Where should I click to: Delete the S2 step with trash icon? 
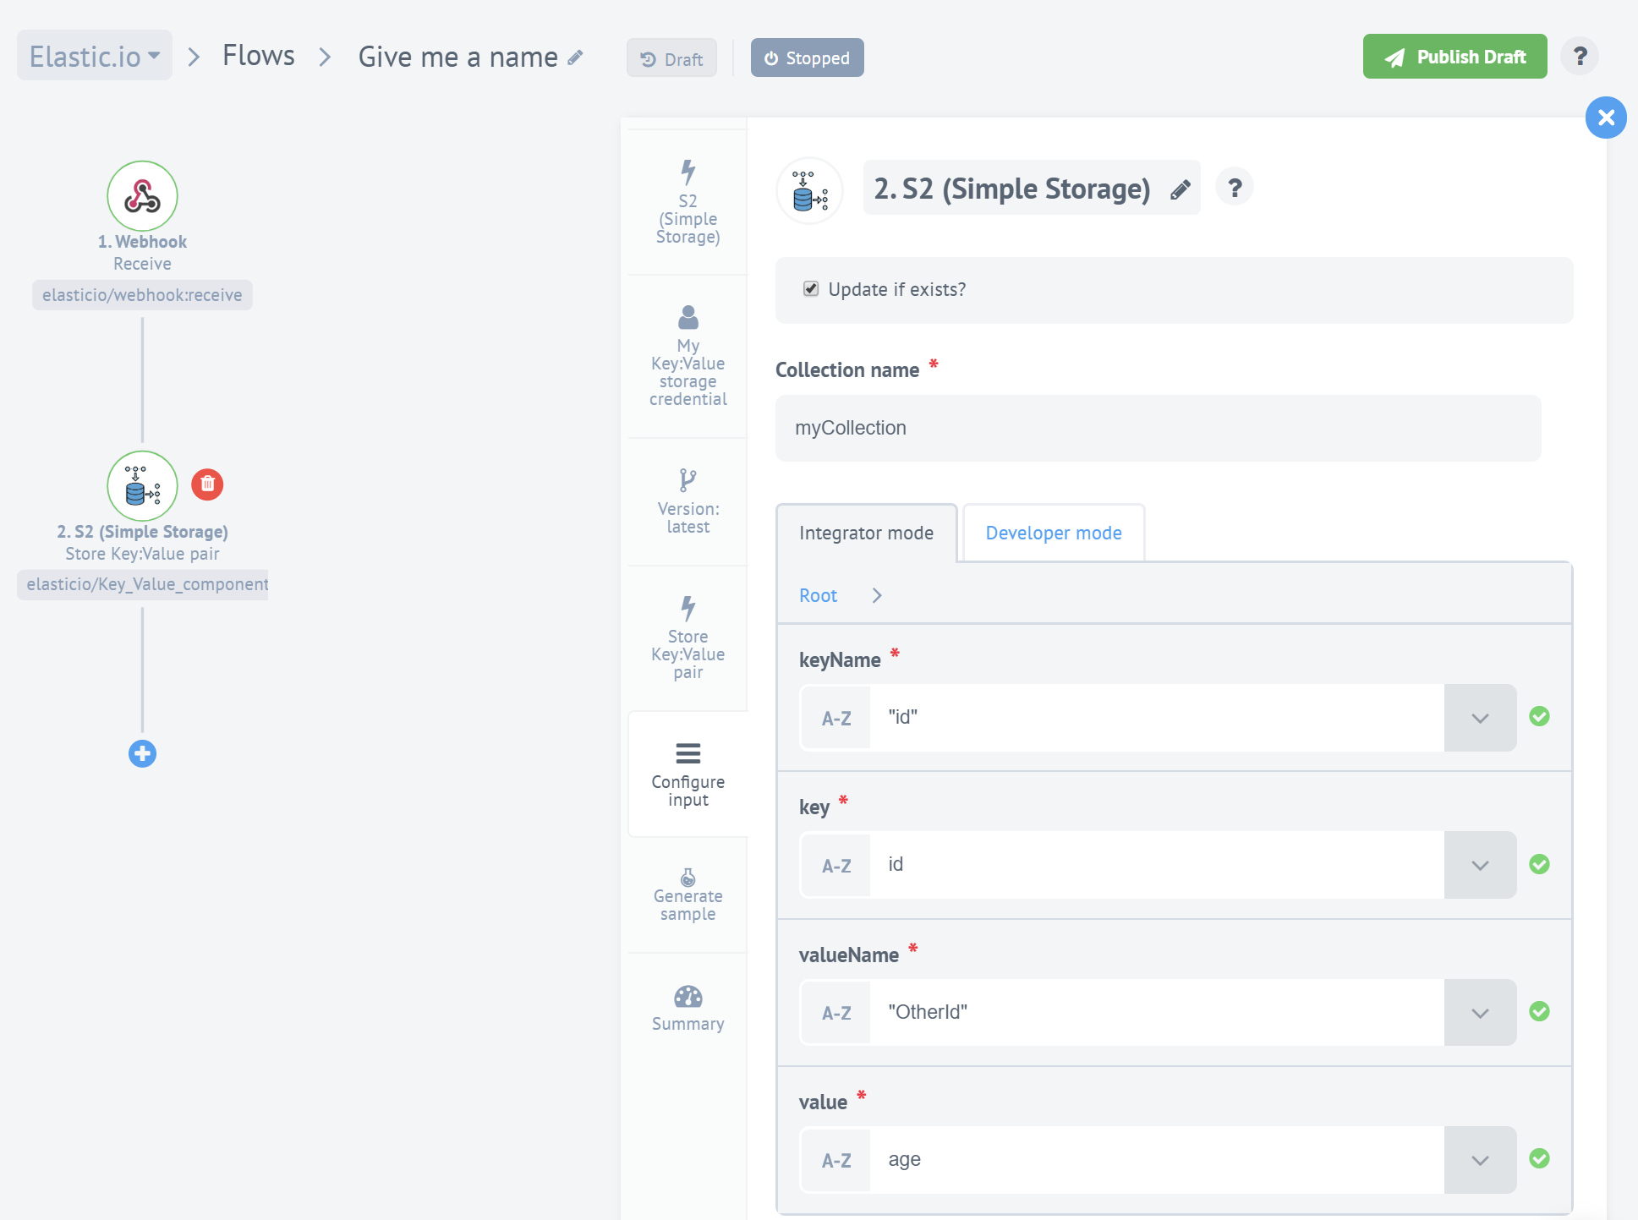click(207, 484)
